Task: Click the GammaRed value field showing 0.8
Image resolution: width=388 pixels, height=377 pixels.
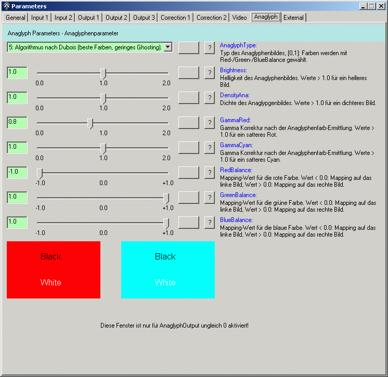Action: (x=17, y=123)
